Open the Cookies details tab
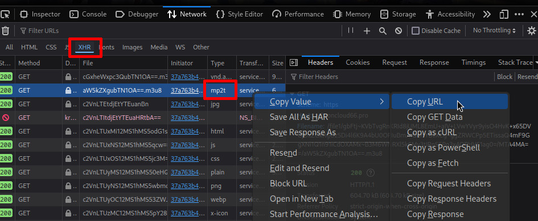Screen dimensions: 538x221 pyautogui.click(x=358, y=62)
